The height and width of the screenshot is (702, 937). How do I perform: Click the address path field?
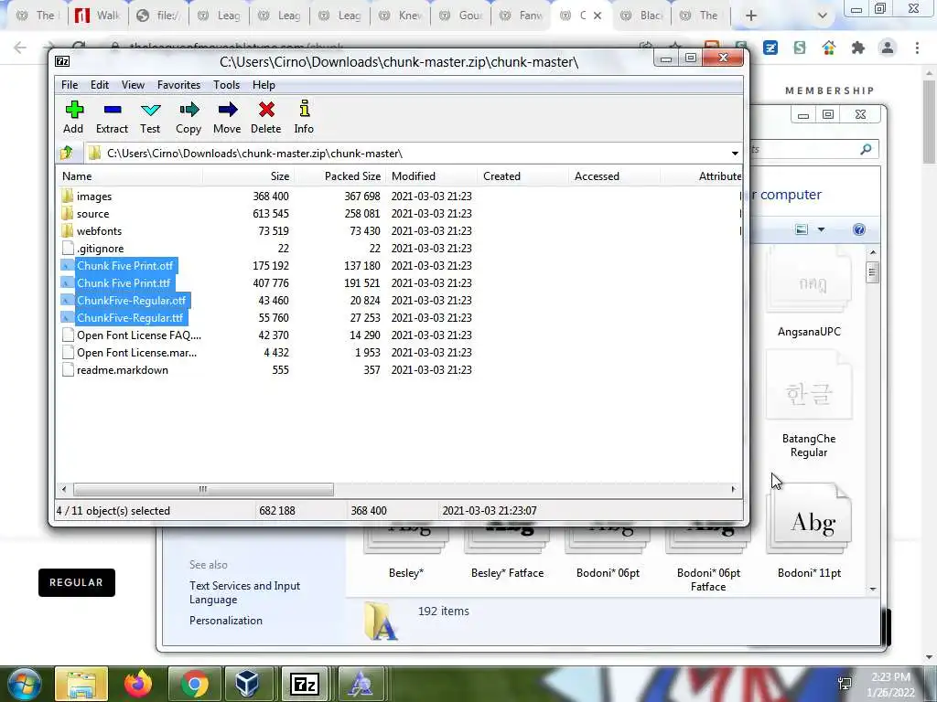coord(406,154)
